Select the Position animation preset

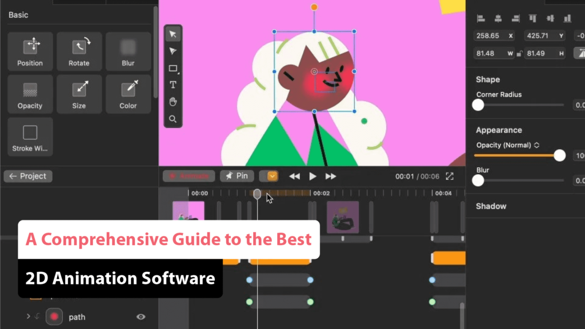(30, 51)
